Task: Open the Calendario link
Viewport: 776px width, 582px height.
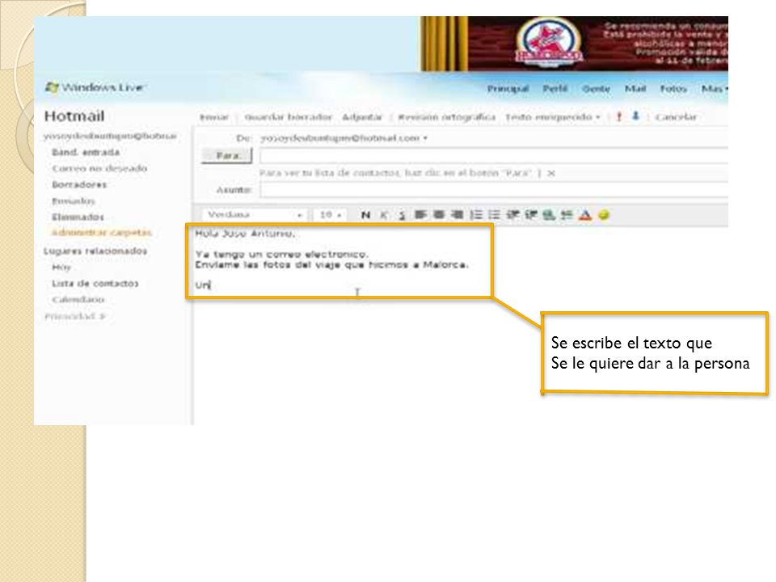Action: click(x=78, y=300)
